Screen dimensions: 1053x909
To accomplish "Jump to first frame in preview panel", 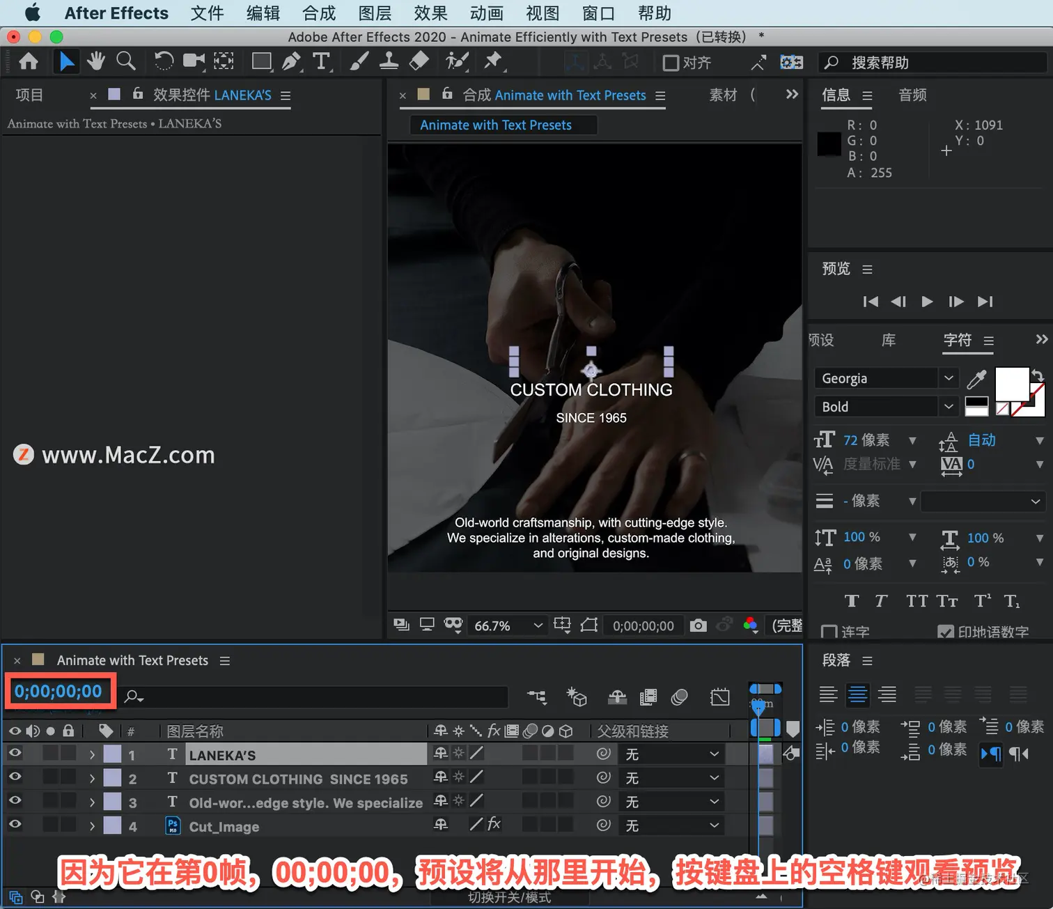I will [x=871, y=302].
